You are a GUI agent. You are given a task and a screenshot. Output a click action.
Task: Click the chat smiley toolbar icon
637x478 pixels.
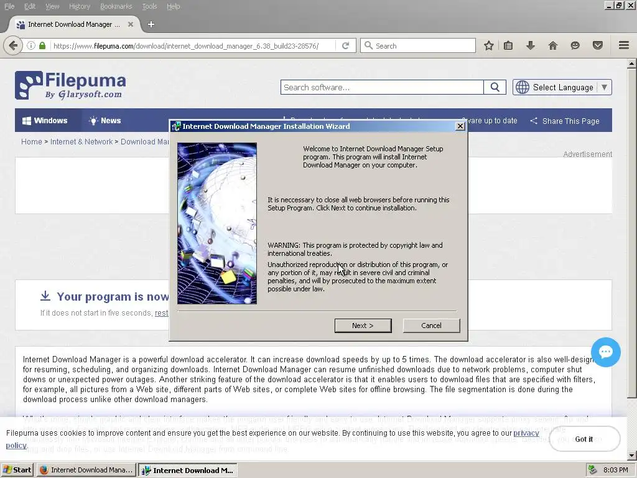[575, 45]
